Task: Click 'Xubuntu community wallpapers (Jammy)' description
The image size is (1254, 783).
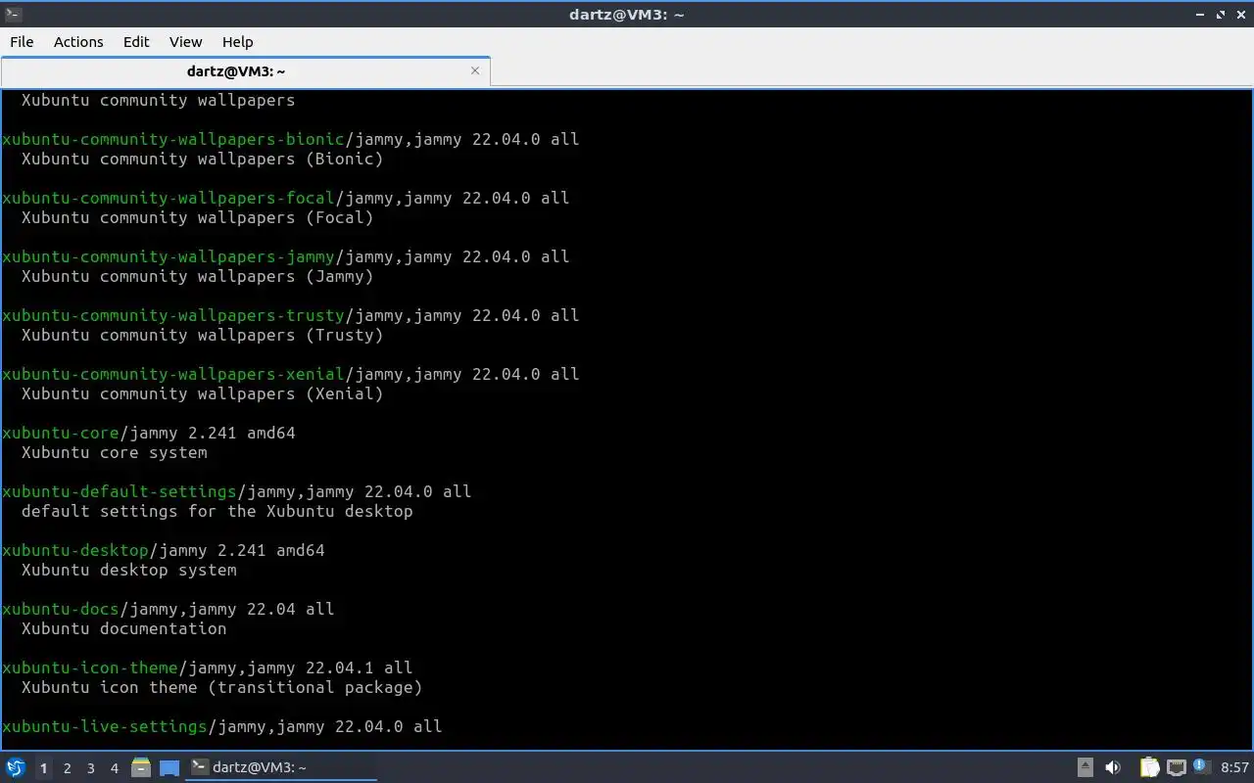Action: click(x=198, y=276)
